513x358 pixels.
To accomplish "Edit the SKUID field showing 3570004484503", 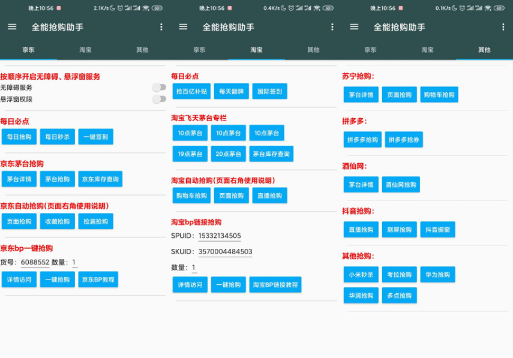I will pyautogui.click(x=225, y=252).
